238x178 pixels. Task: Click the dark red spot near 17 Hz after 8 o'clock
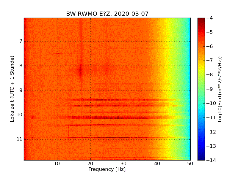[x=81, y=70]
